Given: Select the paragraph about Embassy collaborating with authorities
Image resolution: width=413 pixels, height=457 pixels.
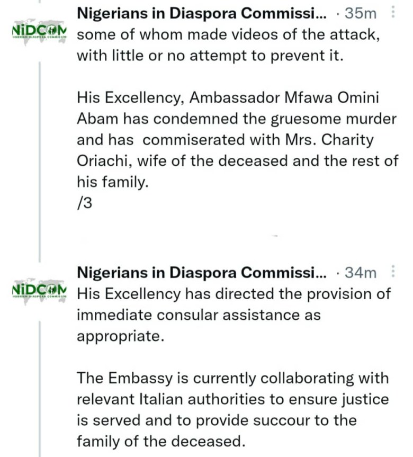Looking at the screenshot, I should pos(233,409).
